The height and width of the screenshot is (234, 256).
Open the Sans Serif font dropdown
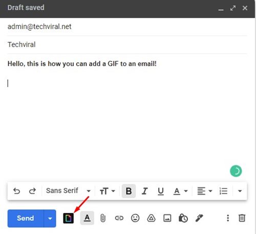(68, 191)
